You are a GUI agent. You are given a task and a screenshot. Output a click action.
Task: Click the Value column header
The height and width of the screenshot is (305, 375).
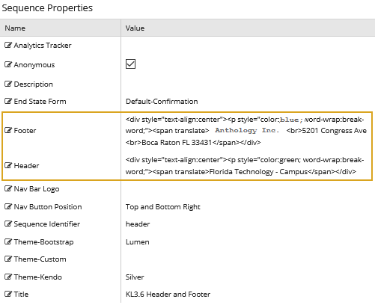(x=248, y=28)
